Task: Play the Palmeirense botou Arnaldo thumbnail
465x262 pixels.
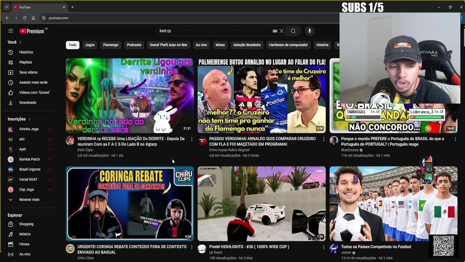Action: coord(262,96)
